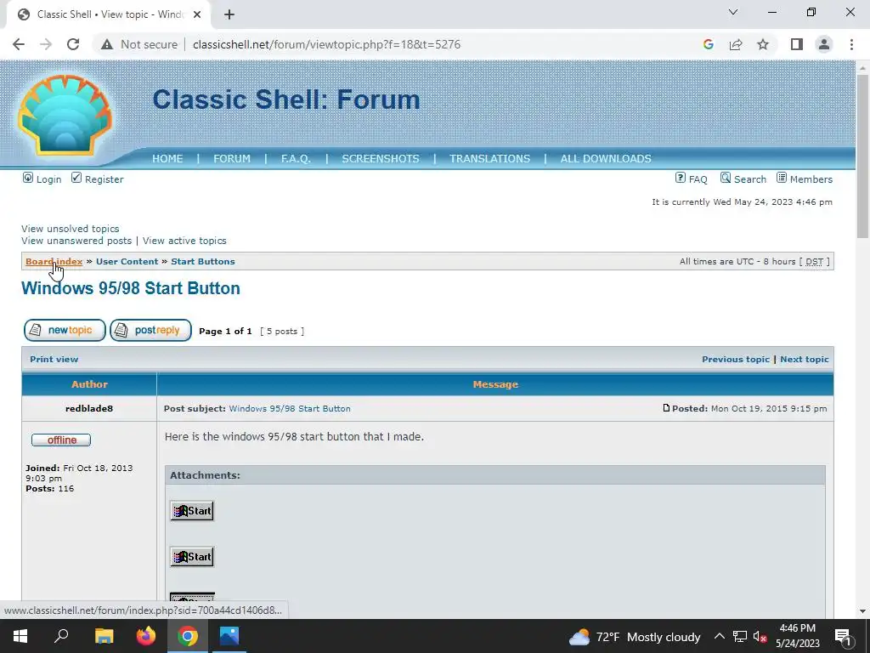Click the network tray icon

coord(740,637)
